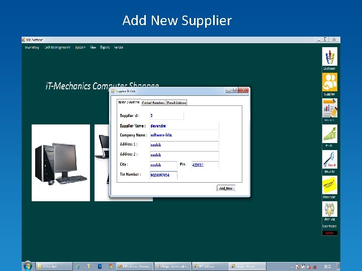Switch to the Supplier Details taskbar button
The width and height of the screenshot is (362, 271).
click(247, 266)
